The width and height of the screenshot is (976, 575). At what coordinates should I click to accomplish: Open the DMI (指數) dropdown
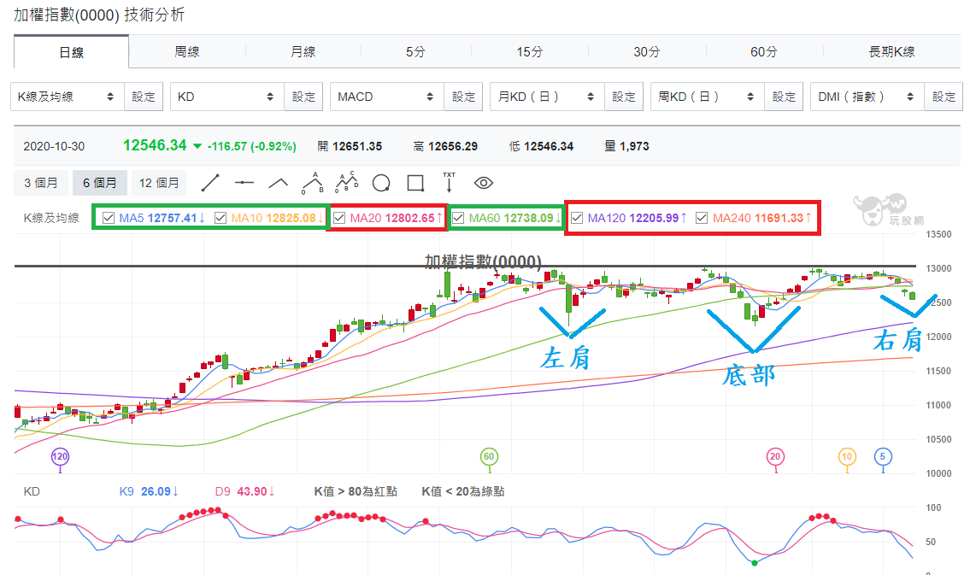(x=867, y=97)
